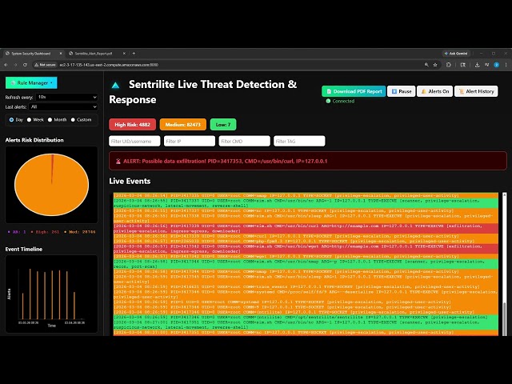Open the 'Last alerts' All dropdown

[x=63, y=106]
